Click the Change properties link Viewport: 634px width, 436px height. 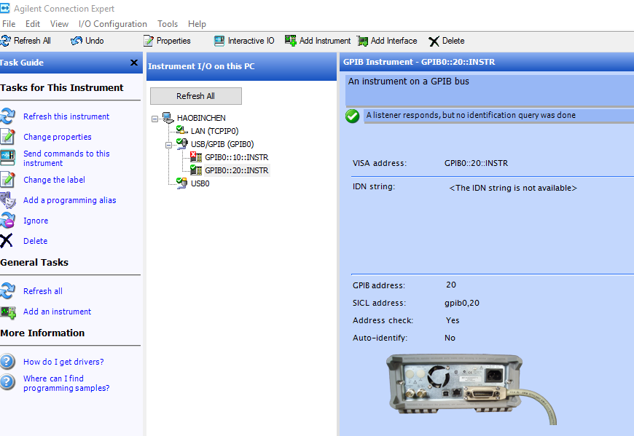coord(58,137)
